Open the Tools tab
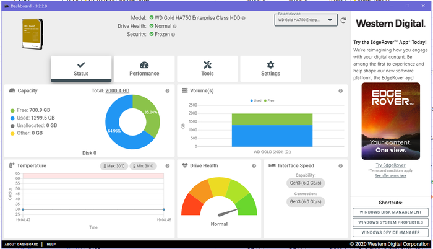Image resolution: width=433 pixels, height=249 pixels. pyautogui.click(x=207, y=69)
